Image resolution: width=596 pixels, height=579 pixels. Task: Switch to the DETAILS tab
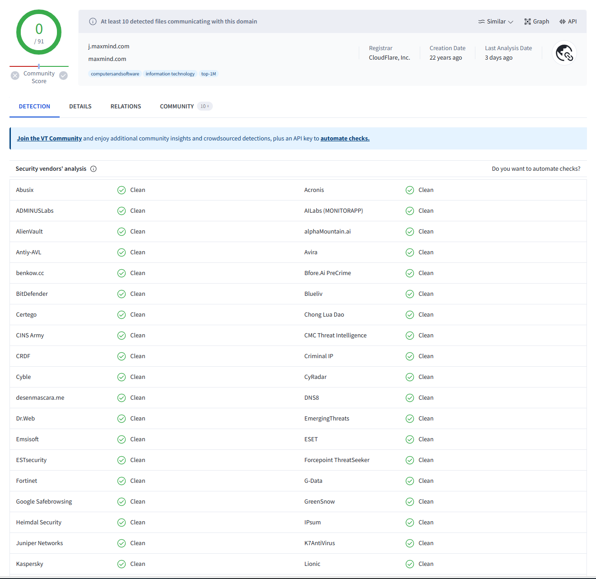pyautogui.click(x=80, y=107)
